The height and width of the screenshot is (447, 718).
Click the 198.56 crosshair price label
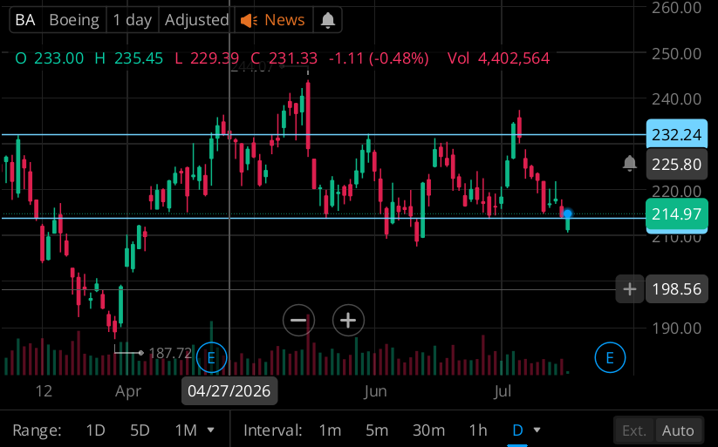pyautogui.click(x=676, y=289)
